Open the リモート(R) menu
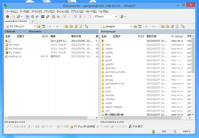The width and height of the screenshot is (199, 138). coord(91,11)
